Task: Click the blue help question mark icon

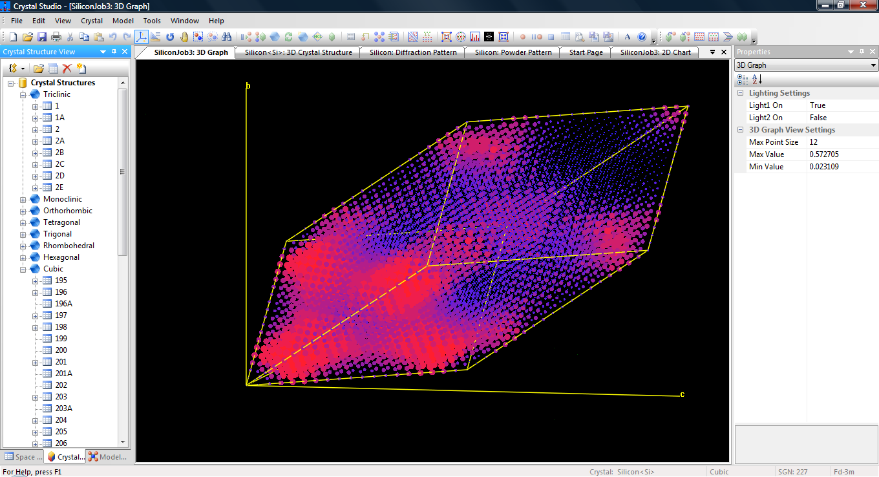Action: (x=642, y=37)
